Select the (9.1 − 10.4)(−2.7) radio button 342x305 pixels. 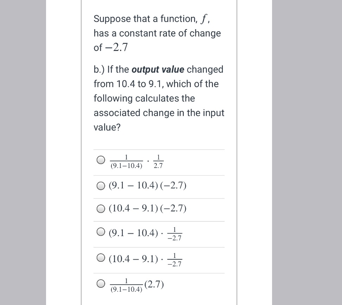(x=101, y=186)
